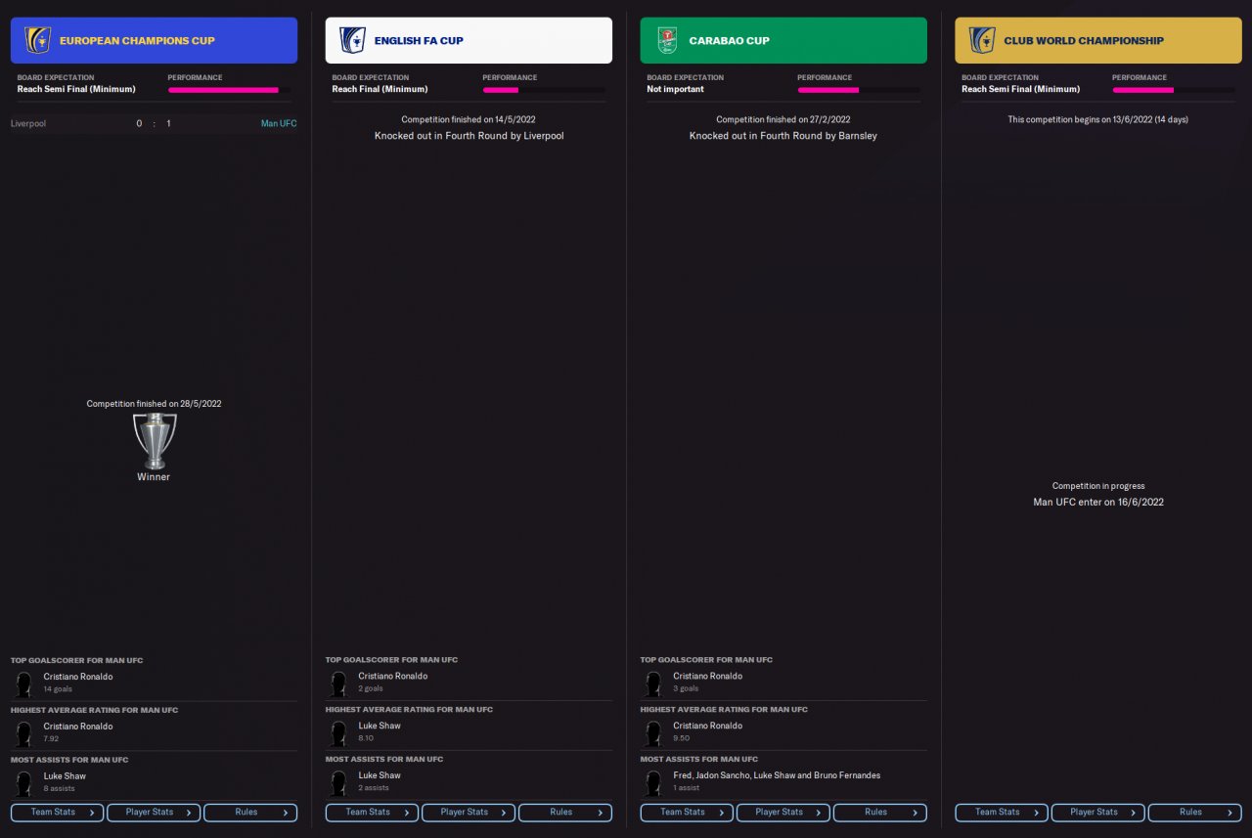The width and height of the screenshot is (1252, 838).
Task: Click the Carabao Cup performance bar
Action: [x=859, y=90]
